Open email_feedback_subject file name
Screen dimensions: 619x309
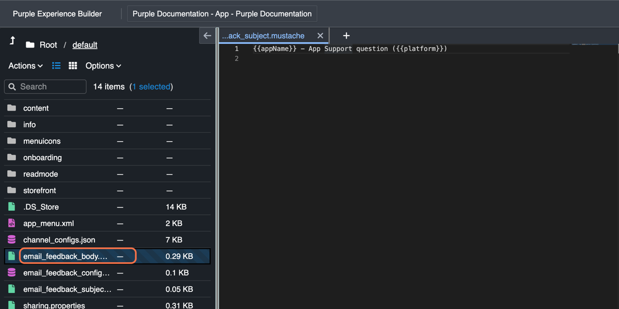(67, 289)
